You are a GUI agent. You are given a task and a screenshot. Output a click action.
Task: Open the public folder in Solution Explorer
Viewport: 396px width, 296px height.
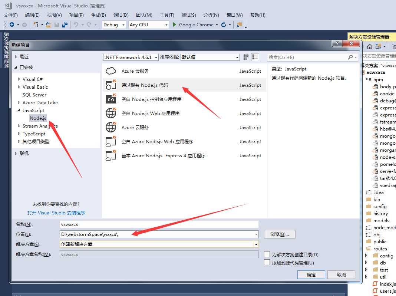tap(380, 242)
